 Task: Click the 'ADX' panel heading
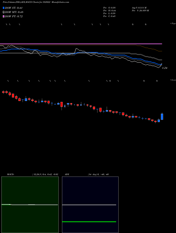tap(67, 174)
